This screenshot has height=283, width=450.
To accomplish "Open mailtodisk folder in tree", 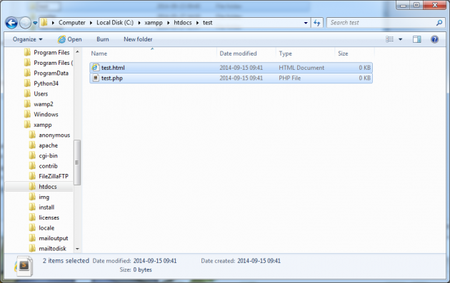I will (53, 249).
